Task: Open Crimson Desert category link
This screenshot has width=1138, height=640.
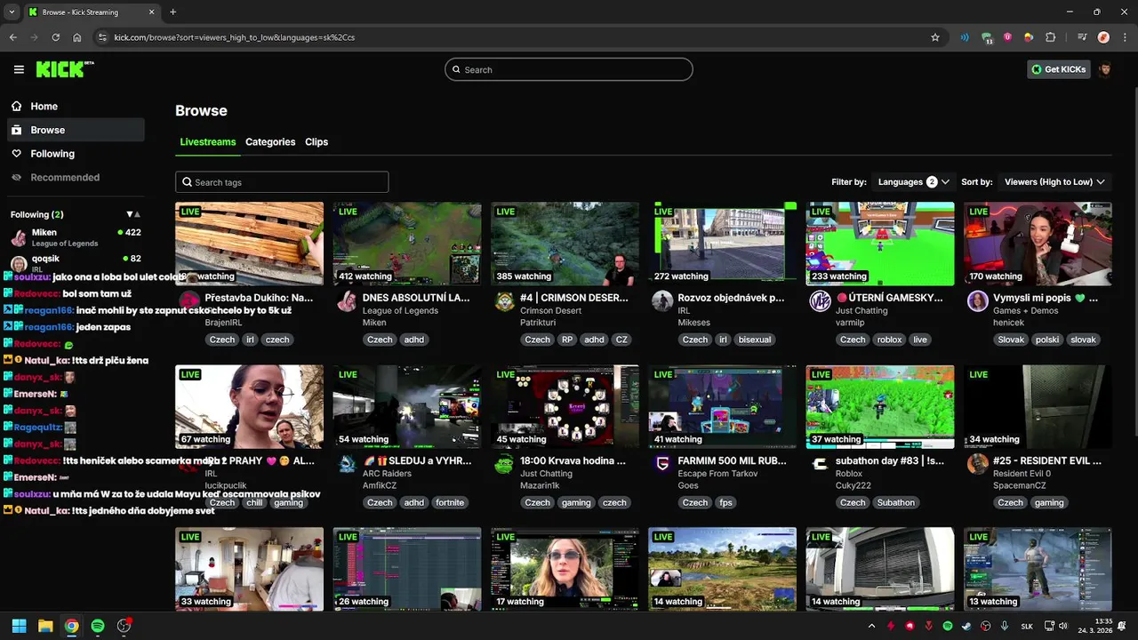Action: (x=549, y=310)
